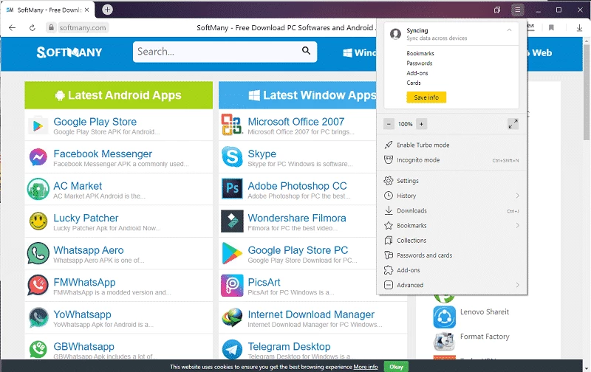Collapse the Syncing panel chevron
The height and width of the screenshot is (372, 591).
(x=509, y=31)
